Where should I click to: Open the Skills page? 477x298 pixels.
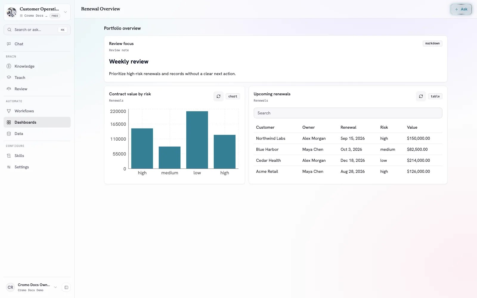coord(37,156)
